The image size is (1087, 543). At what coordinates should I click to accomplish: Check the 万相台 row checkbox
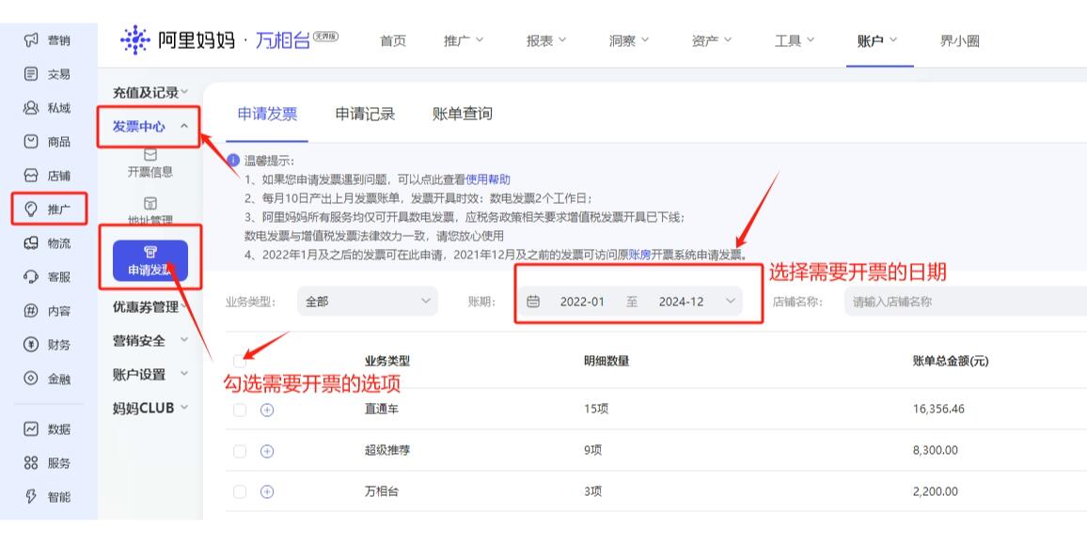coord(240,492)
